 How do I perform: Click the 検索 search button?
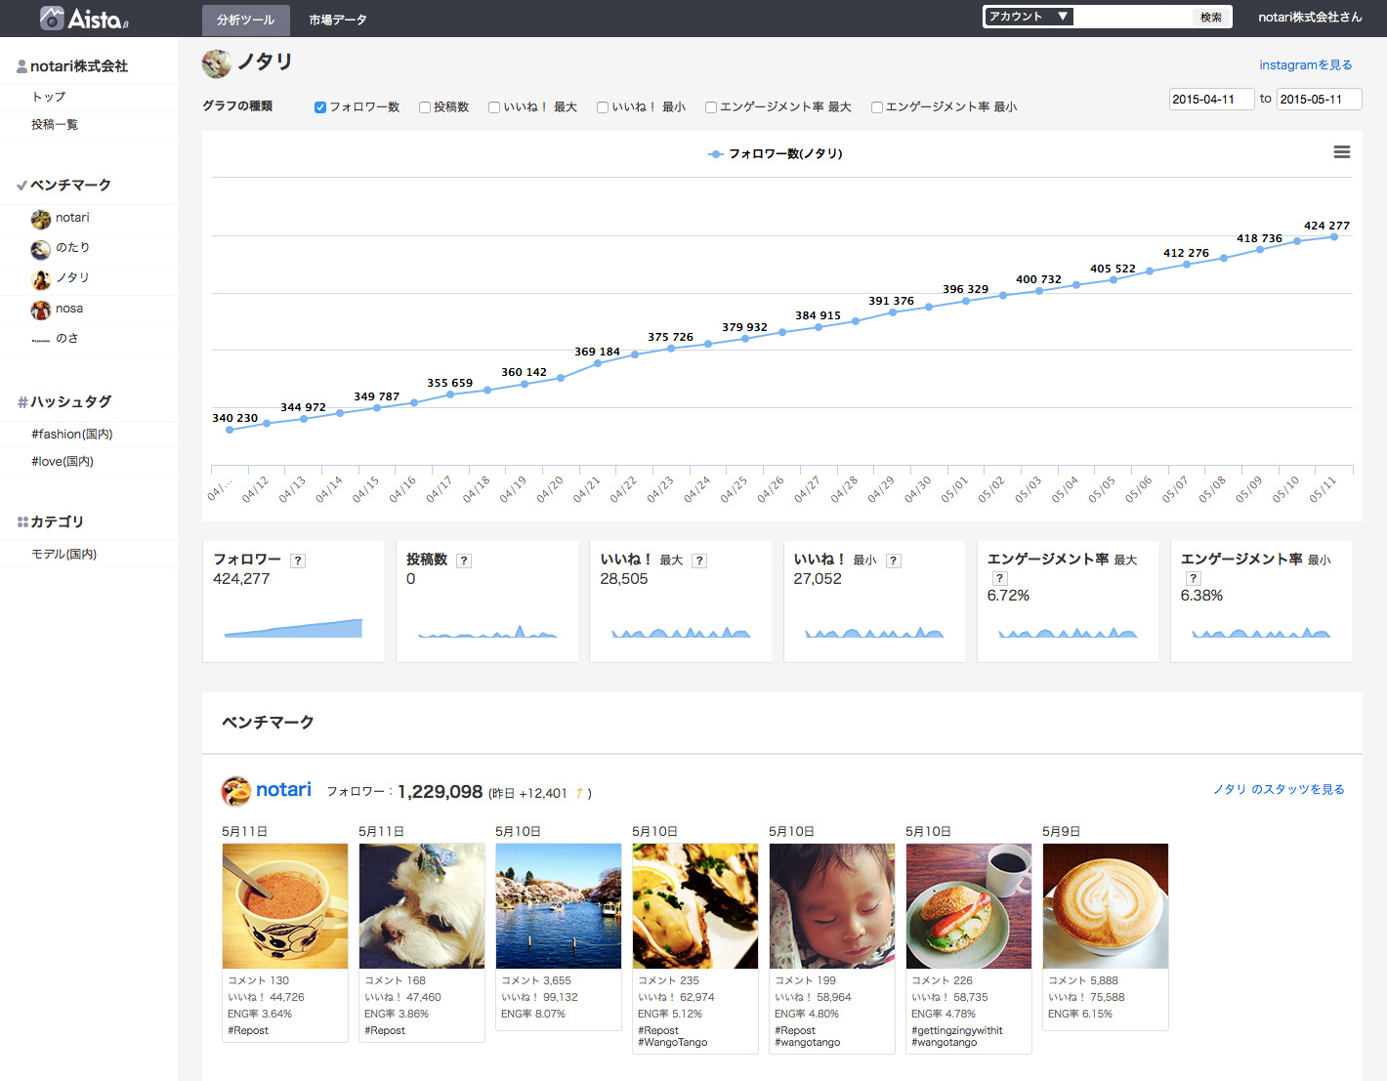coord(1211,17)
